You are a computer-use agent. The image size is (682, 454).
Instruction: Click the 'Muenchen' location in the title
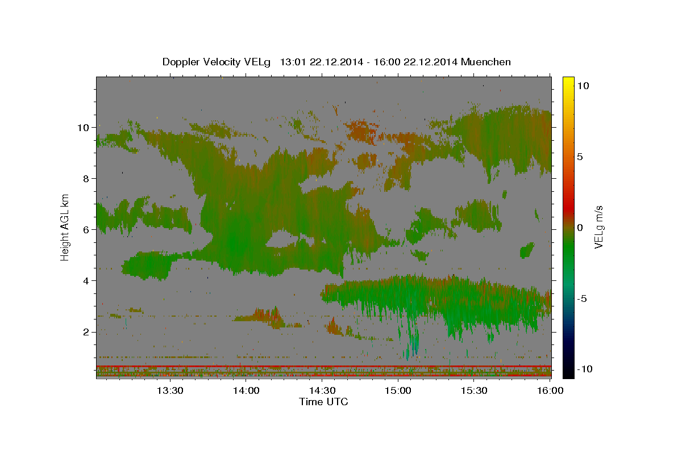487,62
